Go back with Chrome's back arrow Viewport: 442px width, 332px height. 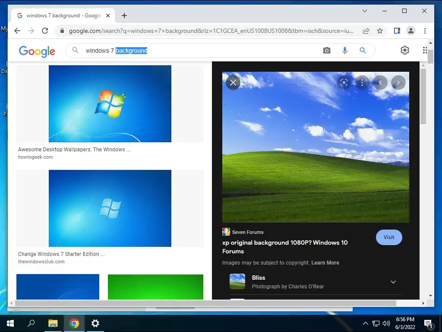coord(17,31)
